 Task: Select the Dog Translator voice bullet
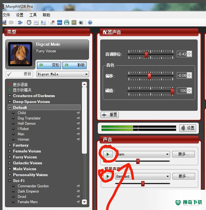pyautogui.click(x=13, y=118)
